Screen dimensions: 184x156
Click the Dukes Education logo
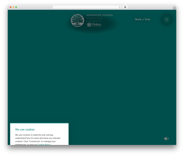pos(94,25)
